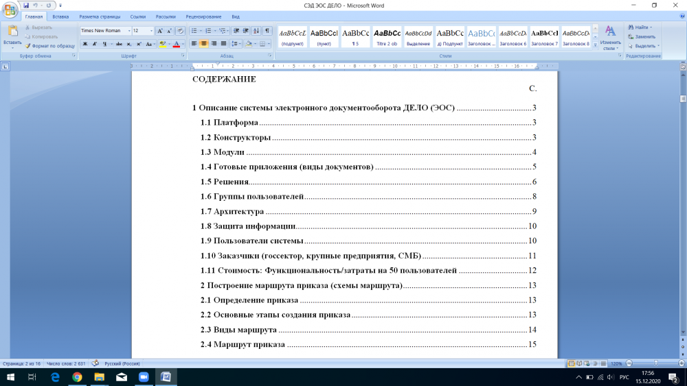Open notification center in the tray
This screenshot has width=687, height=386.
pos(674,377)
